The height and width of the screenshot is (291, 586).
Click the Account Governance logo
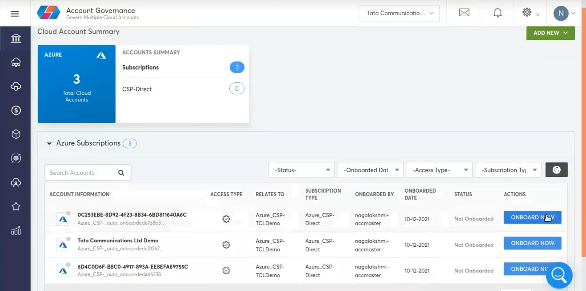coord(49,13)
